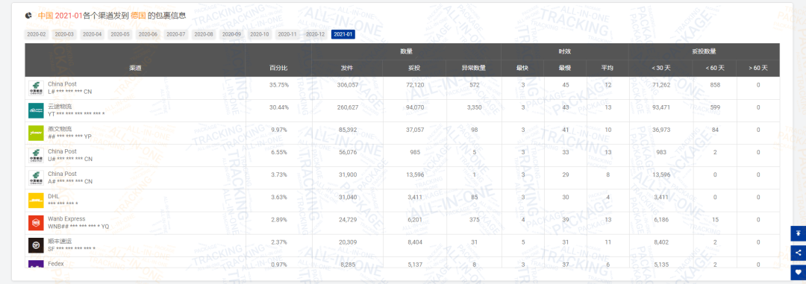Click the purple Fedex logo
Viewport: 806px width, 284px height.
36,264
